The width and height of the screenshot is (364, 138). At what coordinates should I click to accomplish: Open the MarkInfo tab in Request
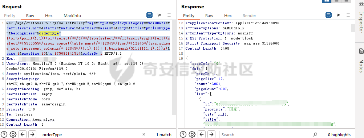(72, 16)
